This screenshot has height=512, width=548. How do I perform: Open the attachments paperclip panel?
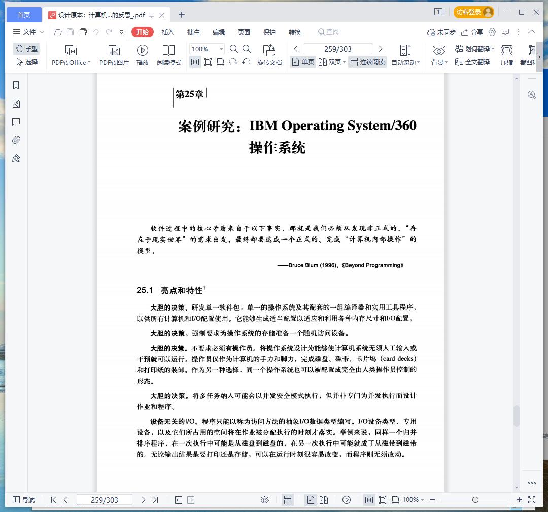coord(16,140)
